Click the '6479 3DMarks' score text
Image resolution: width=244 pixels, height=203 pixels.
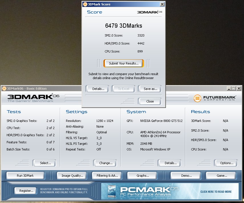(x=123, y=26)
